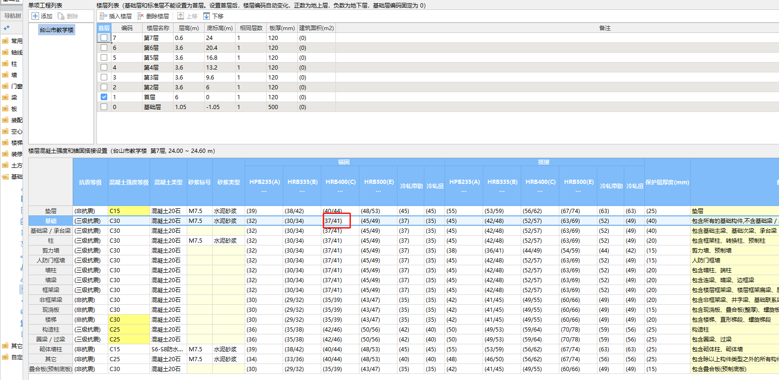The width and height of the screenshot is (779, 380).
Task: Click the 门窗 folder icon in navigation
Action: click(5, 86)
